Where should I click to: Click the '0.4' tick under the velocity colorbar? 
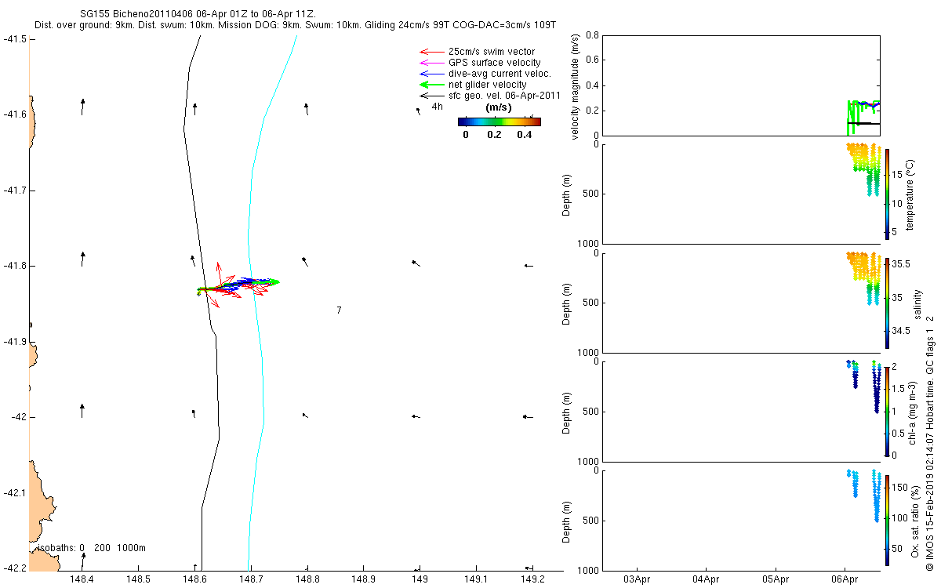click(x=524, y=135)
